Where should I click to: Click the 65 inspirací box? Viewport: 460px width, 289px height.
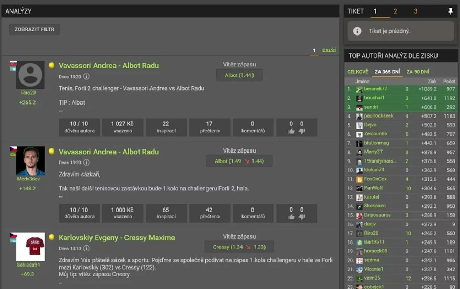[166, 213]
